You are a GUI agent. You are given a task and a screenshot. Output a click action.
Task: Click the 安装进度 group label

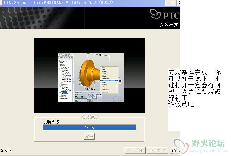90,117
